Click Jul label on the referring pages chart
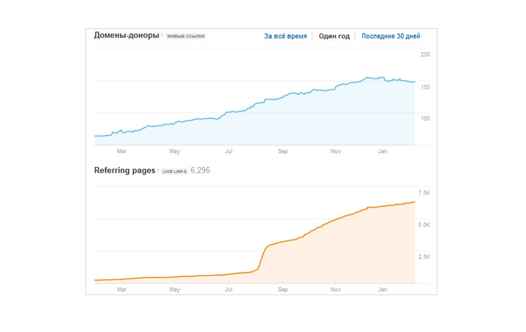This screenshot has height=332, width=526. click(229, 289)
